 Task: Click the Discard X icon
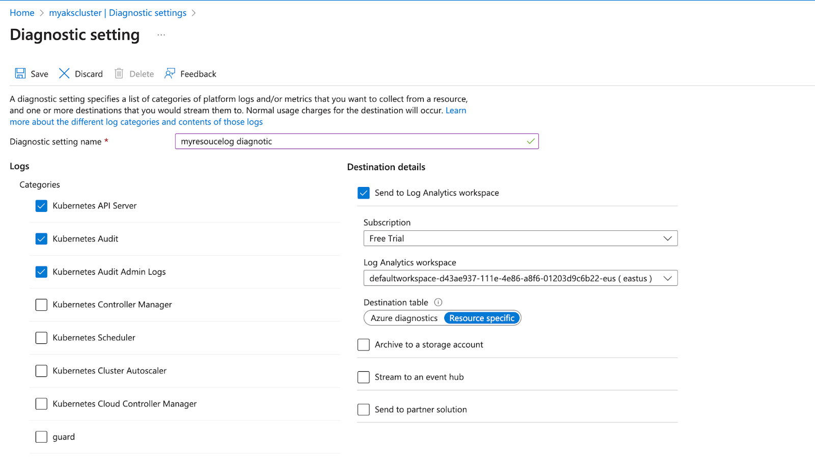(x=64, y=73)
